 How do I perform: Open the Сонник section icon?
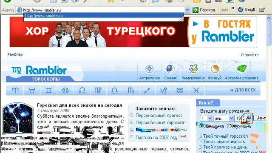tap(170, 69)
